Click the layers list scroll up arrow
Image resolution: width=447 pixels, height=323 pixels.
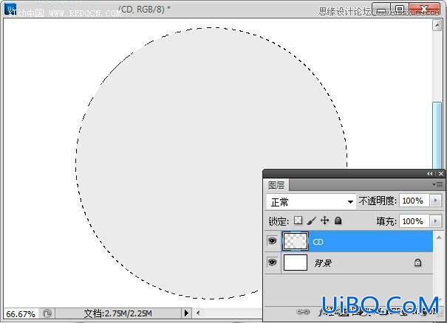coord(439,237)
